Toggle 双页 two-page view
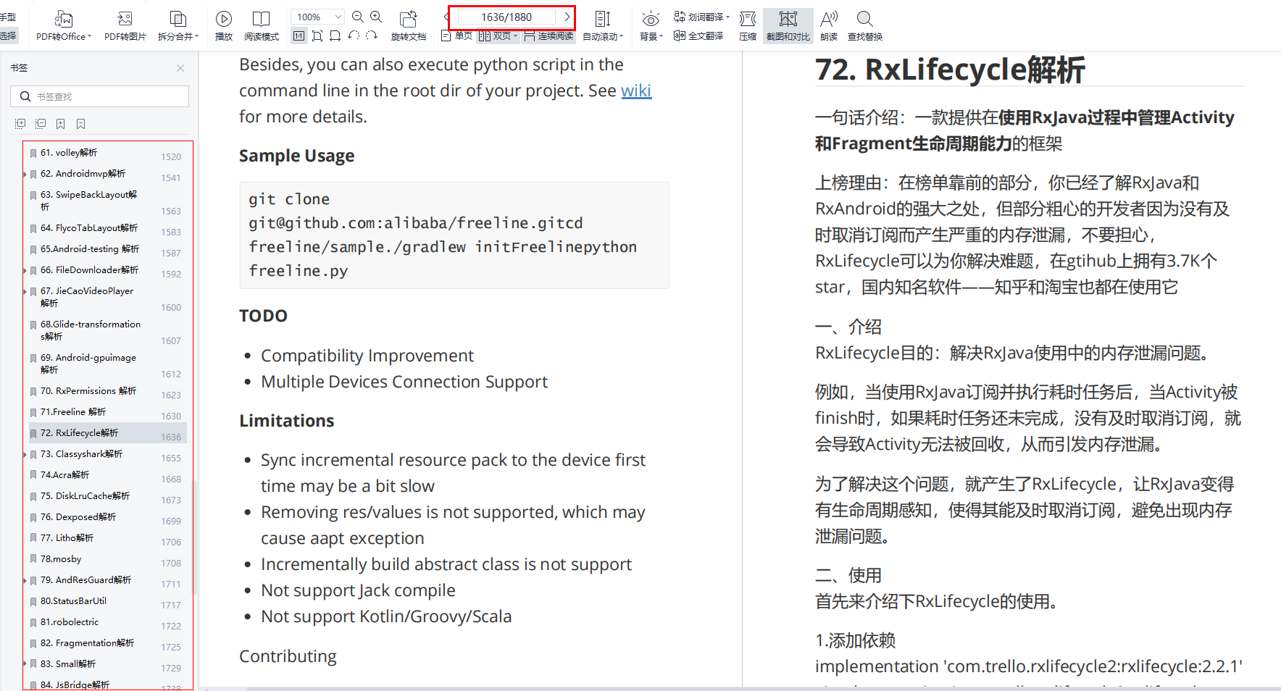This screenshot has width=1281, height=691. point(498,35)
